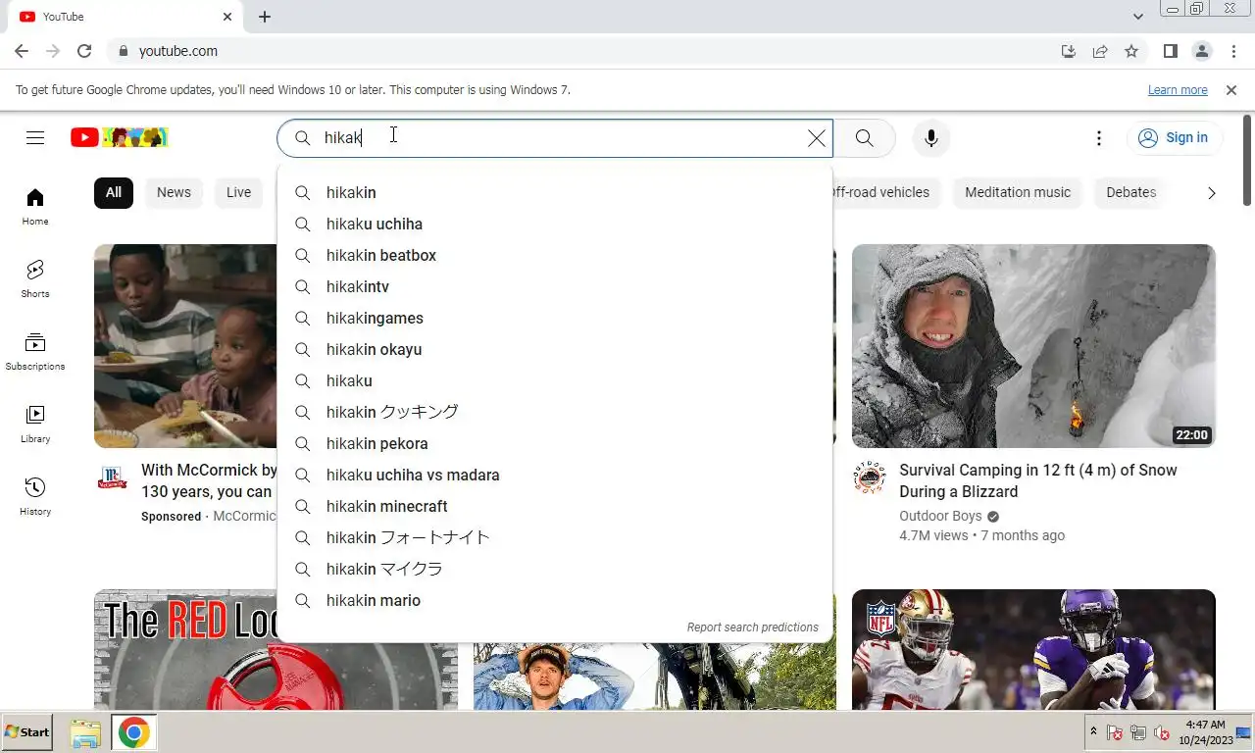The image size is (1255, 753).
Task: Select the News filter chip
Action: (174, 192)
